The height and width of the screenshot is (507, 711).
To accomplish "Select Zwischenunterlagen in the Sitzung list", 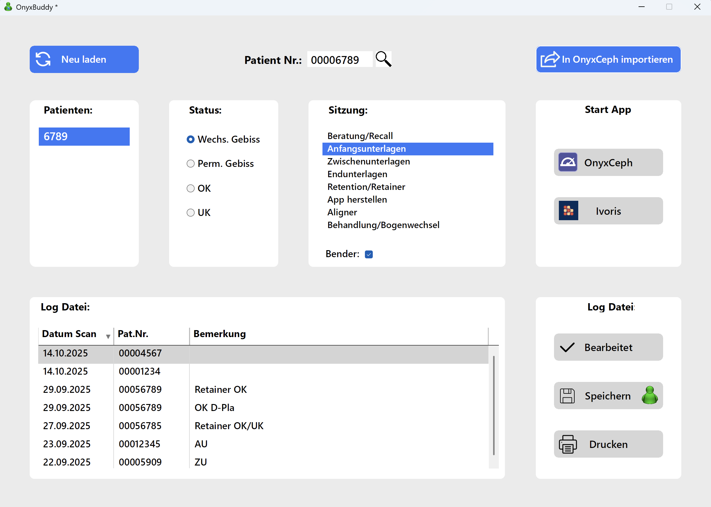I will [368, 161].
